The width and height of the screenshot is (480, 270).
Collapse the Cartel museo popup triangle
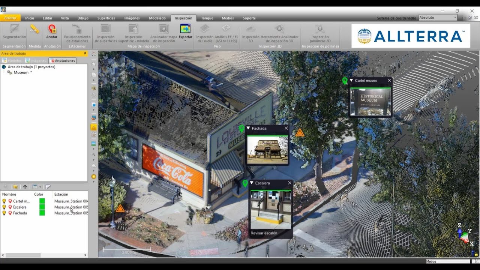[x=351, y=80]
